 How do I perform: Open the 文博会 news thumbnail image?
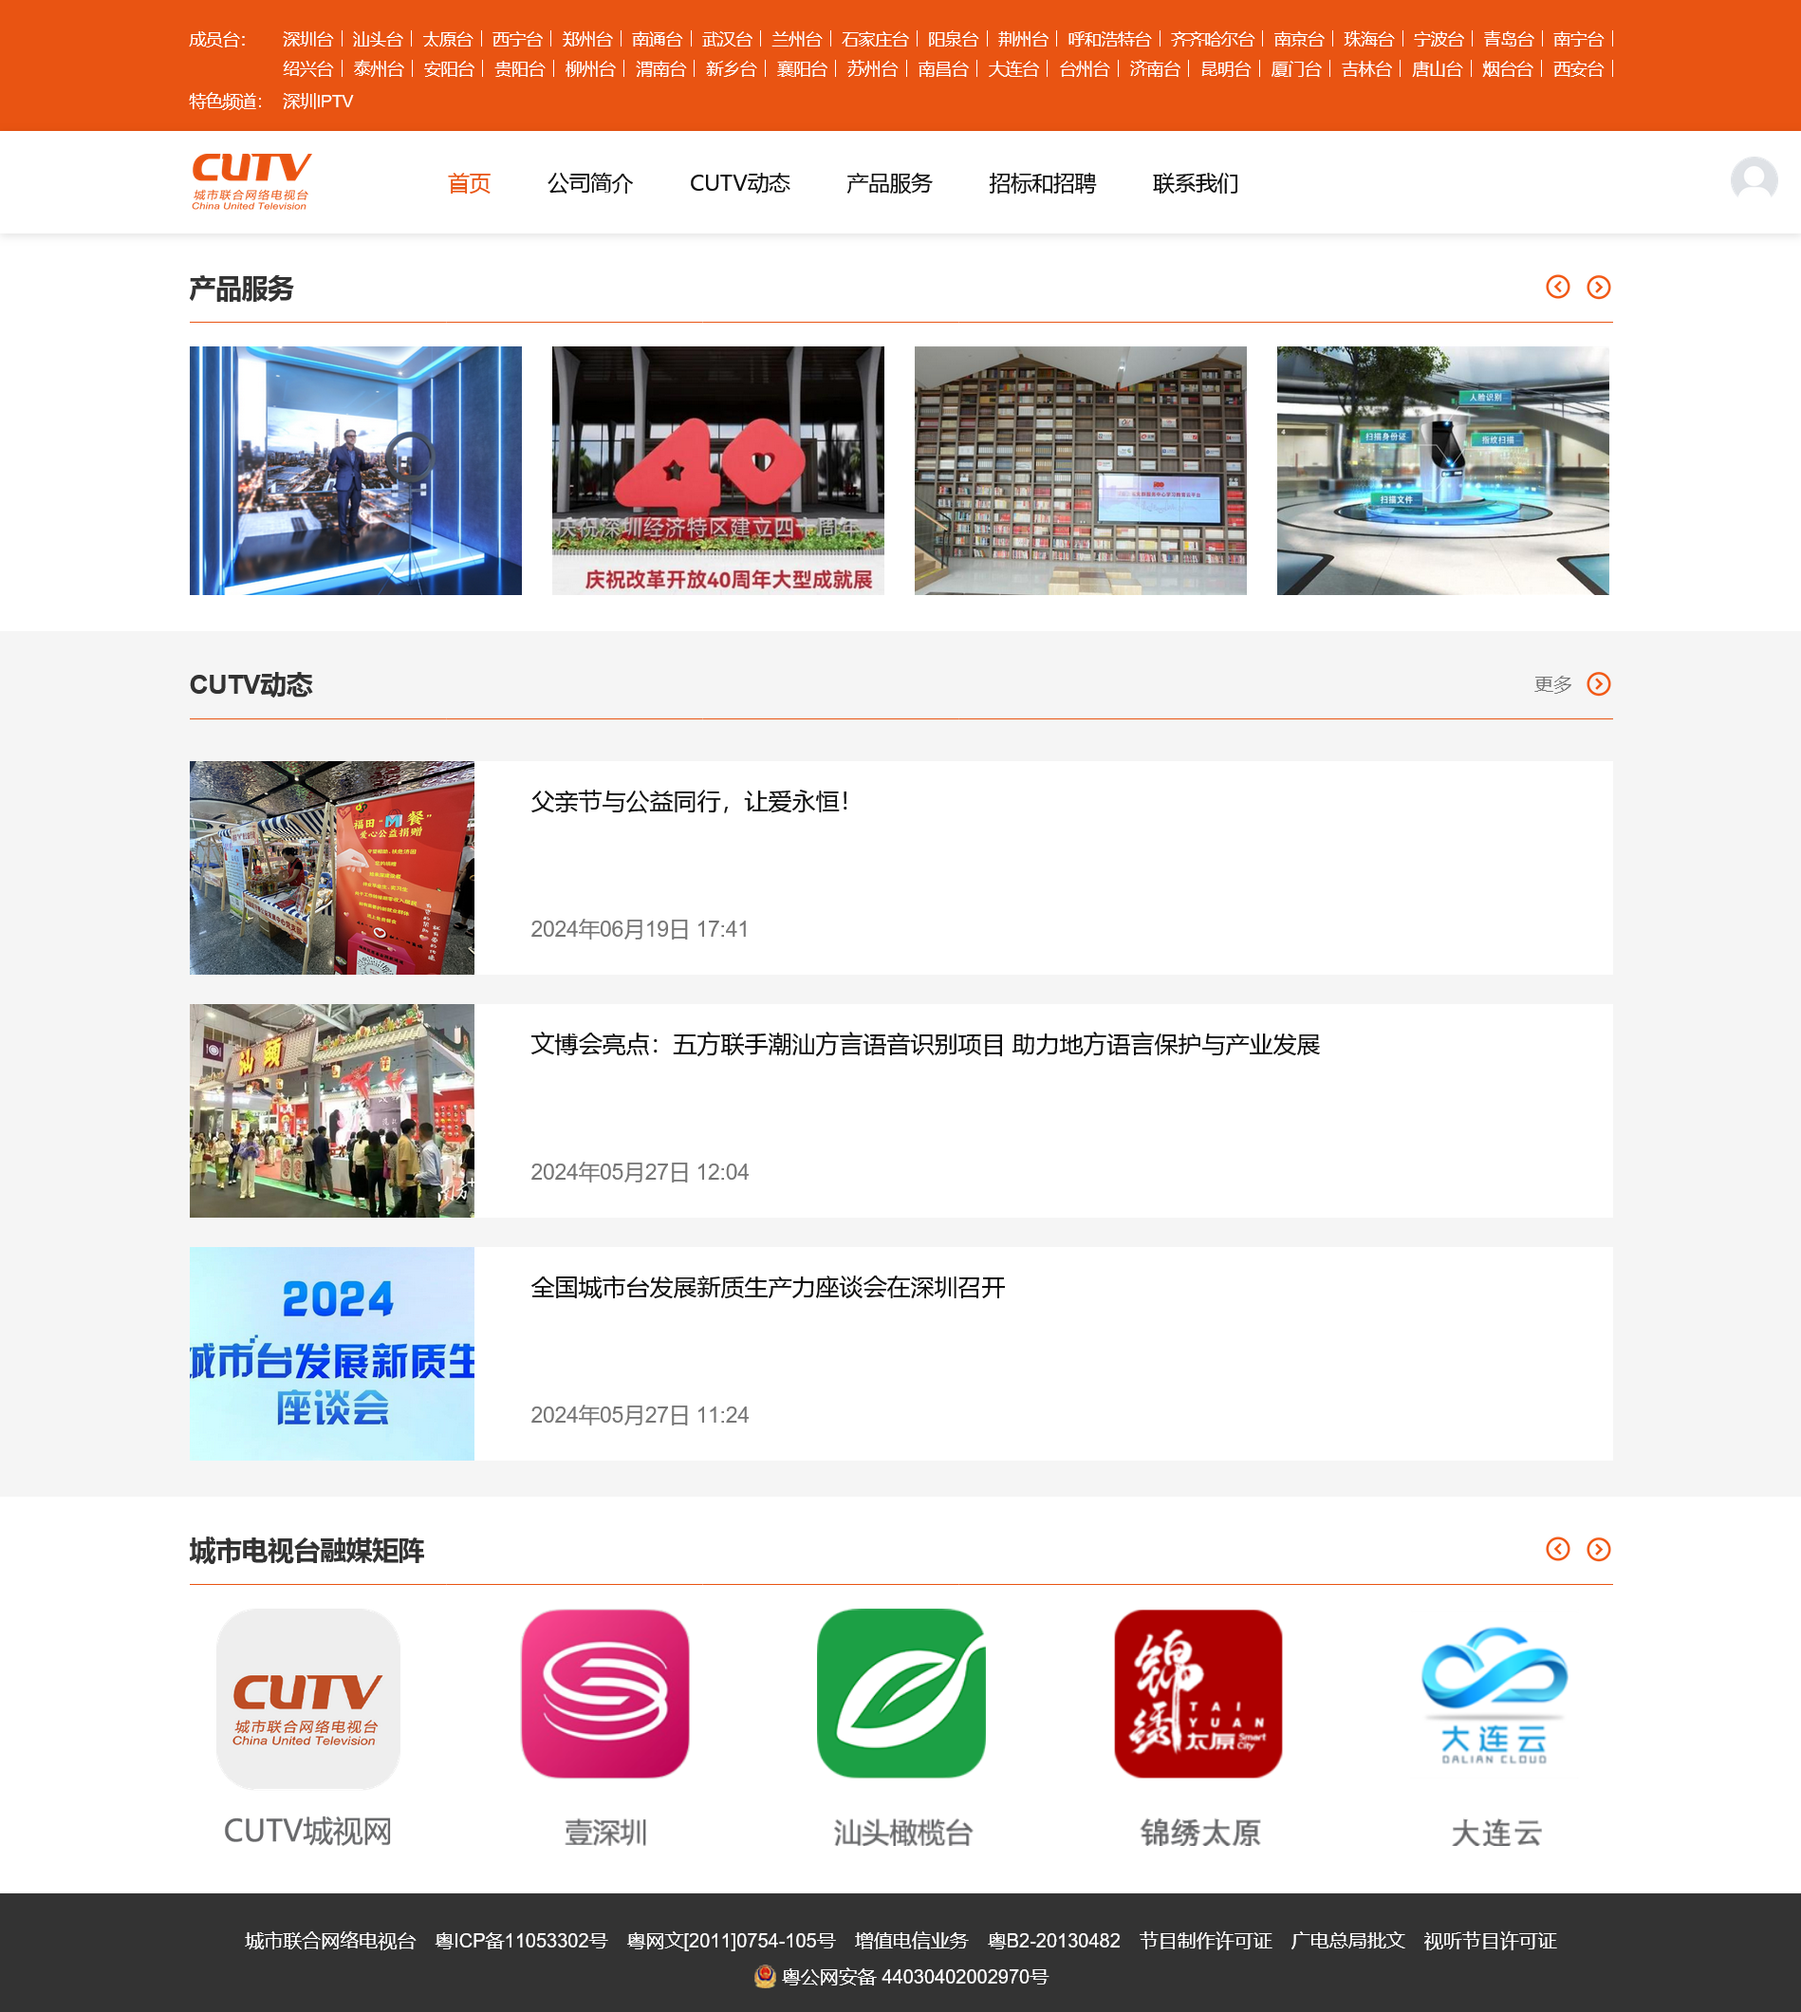pos(331,1110)
